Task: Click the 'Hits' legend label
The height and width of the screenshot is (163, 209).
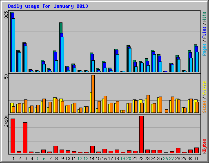Action: (x=204, y=17)
